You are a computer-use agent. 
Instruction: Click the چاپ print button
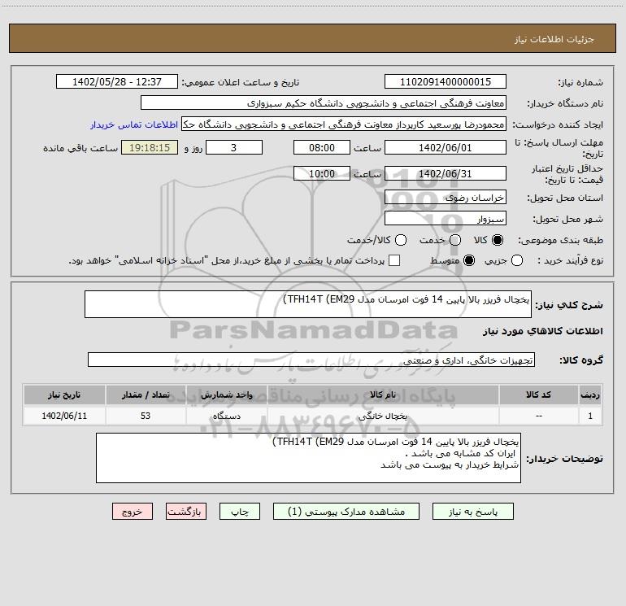240,512
